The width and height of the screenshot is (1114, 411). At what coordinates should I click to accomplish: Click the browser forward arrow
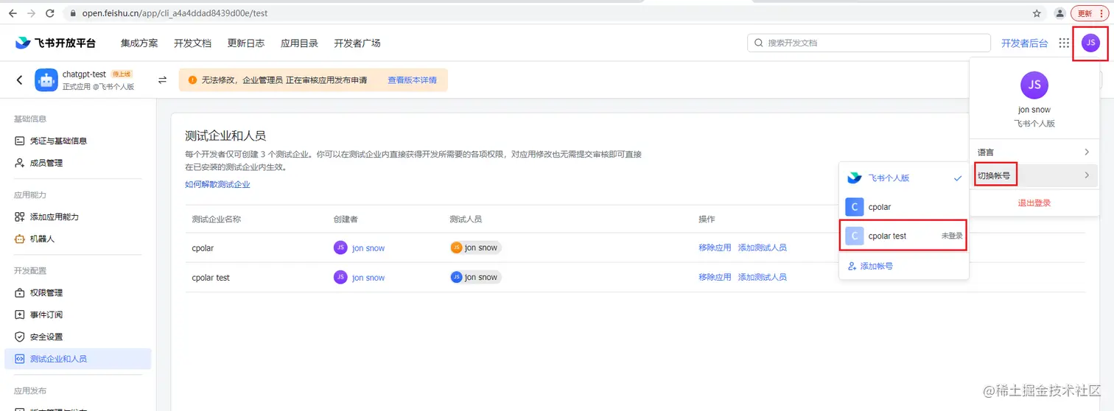(x=31, y=13)
